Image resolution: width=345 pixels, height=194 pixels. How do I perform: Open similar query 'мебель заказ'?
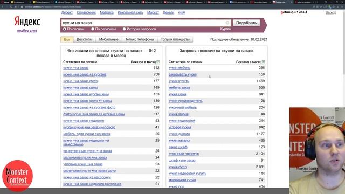point(179,88)
